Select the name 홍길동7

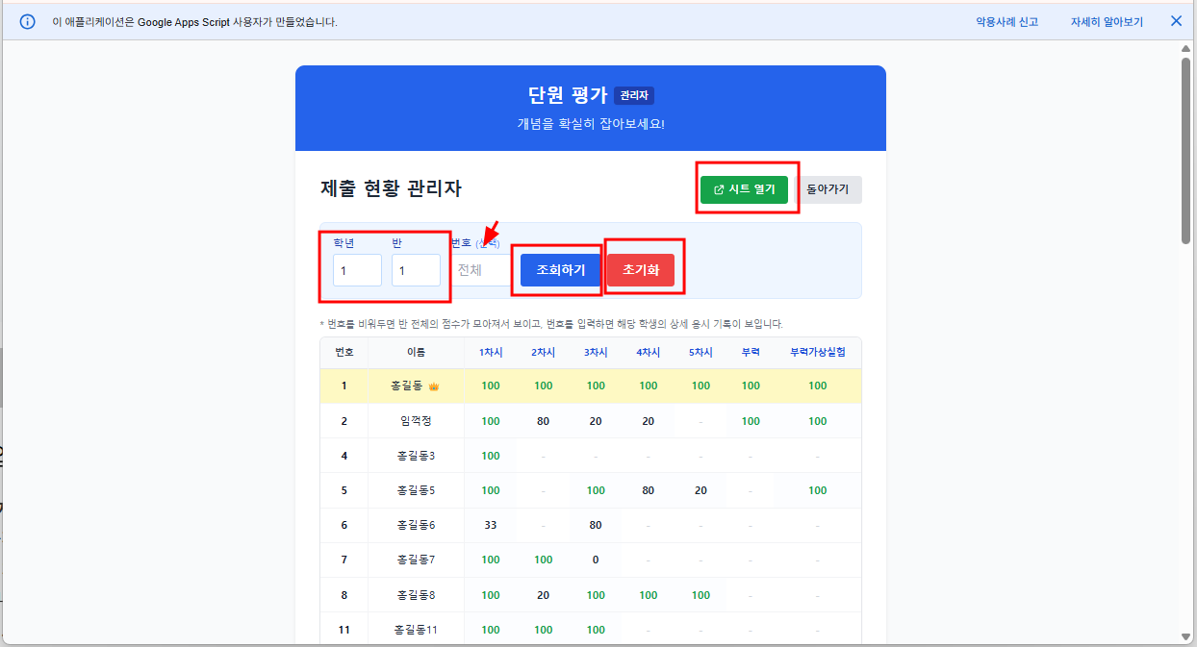(416, 560)
